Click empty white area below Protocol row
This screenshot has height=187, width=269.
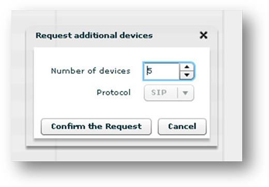[x=121, y=109]
